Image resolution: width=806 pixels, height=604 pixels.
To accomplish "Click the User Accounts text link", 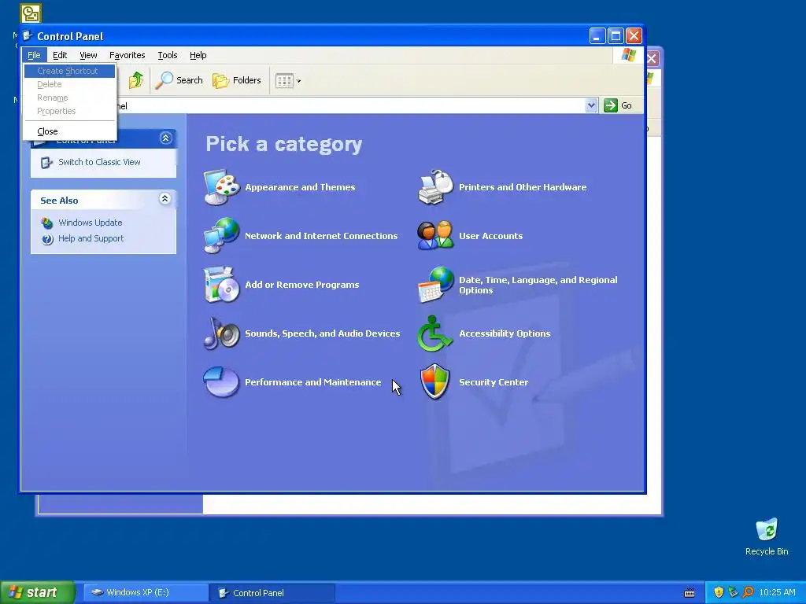I will click(x=491, y=236).
